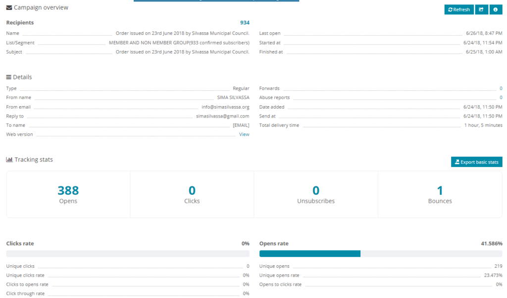This screenshot has width=507, height=298.
Task: Click the Refresh button
Action: click(x=458, y=9)
